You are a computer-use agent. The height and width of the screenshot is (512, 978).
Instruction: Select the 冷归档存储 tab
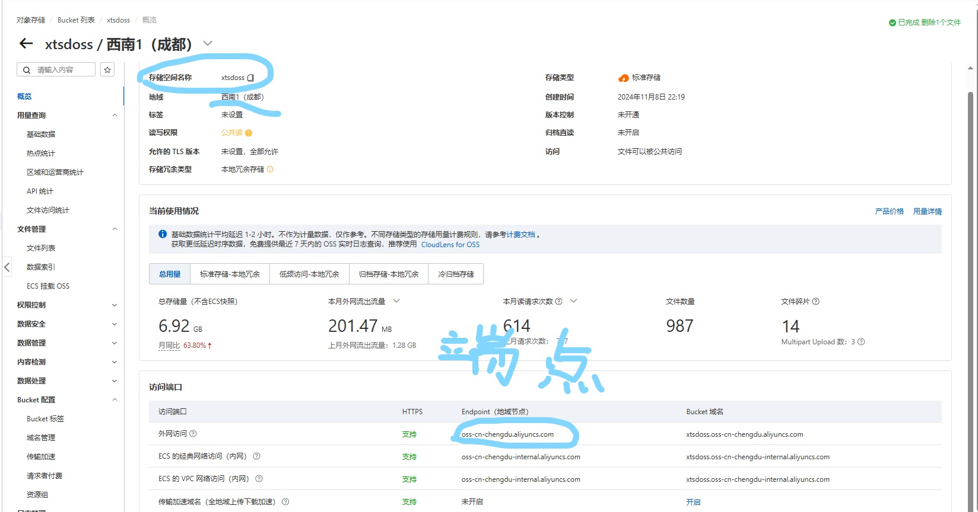click(x=456, y=274)
